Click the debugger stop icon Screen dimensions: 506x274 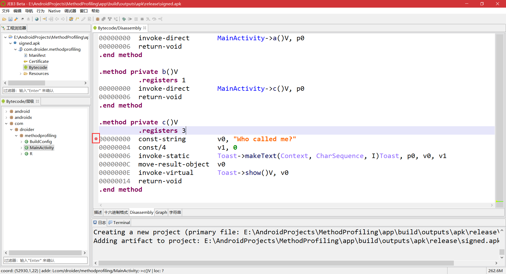[142, 19]
